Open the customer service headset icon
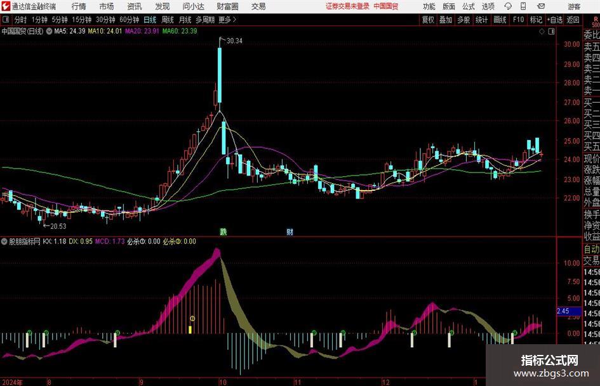 [508, 6]
